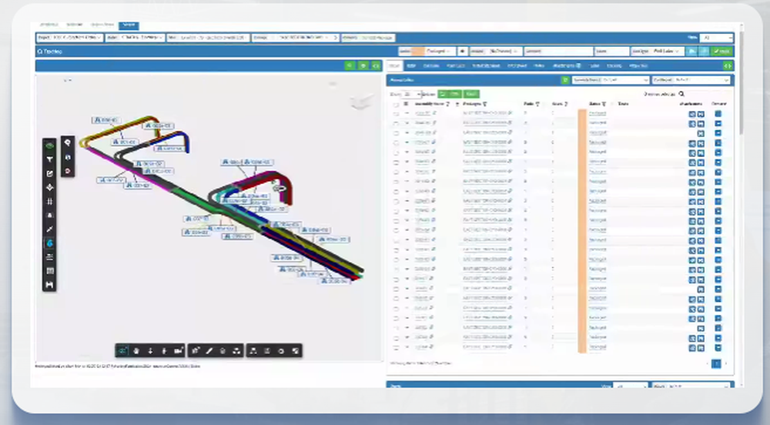Select the first tab in the top tab row
Viewport: 770px width, 425px height.
click(49, 25)
